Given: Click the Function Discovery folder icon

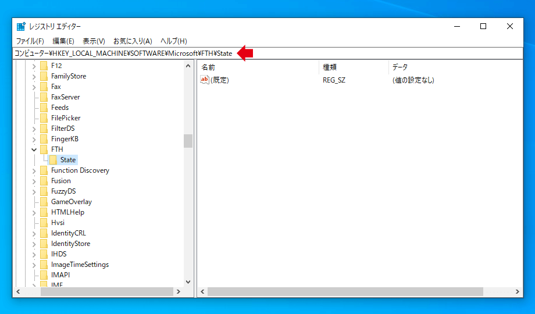Looking at the screenshot, I should pos(44,170).
